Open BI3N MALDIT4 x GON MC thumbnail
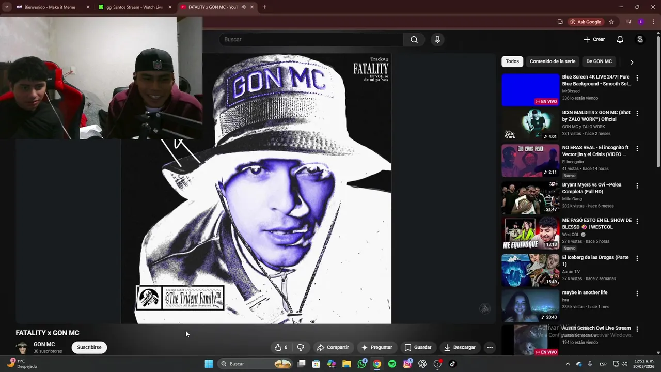 tap(530, 125)
